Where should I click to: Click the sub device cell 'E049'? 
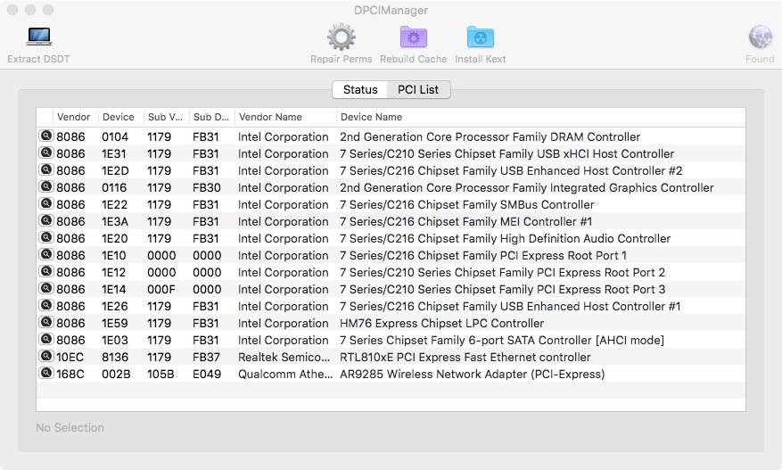coord(207,375)
